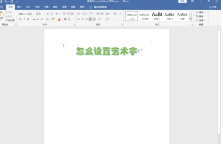Switch to the 审阅 (Review) tab
Viewport: 223px width, 144px height.
click(64, 7)
